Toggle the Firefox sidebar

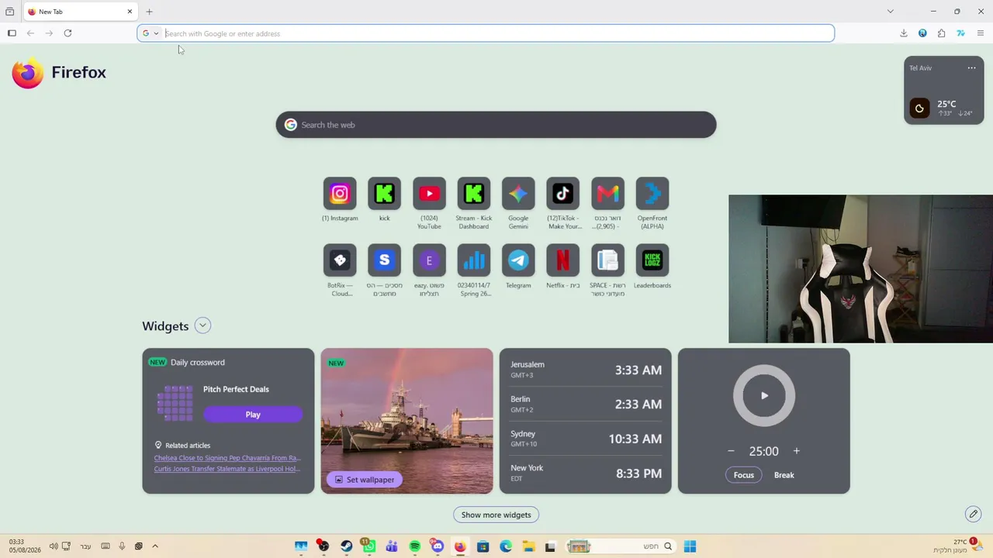(x=12, y=33)
